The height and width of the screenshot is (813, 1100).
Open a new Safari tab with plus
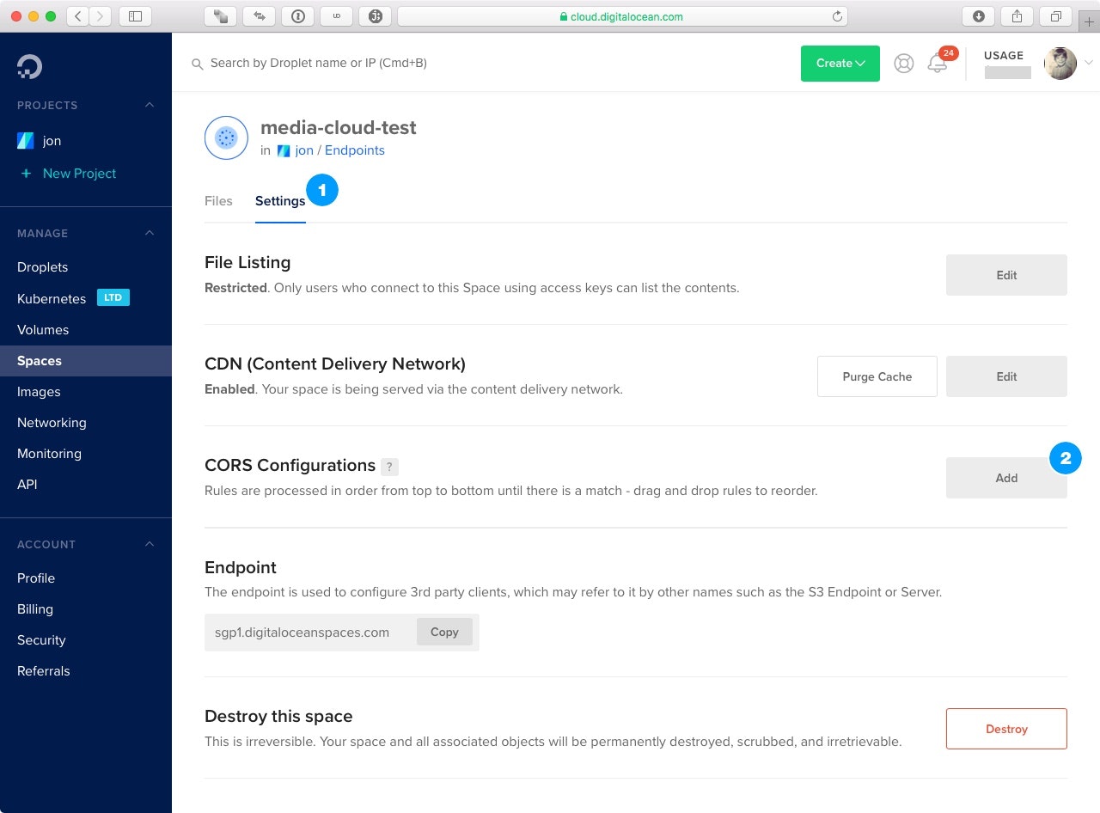[1090, 21]
